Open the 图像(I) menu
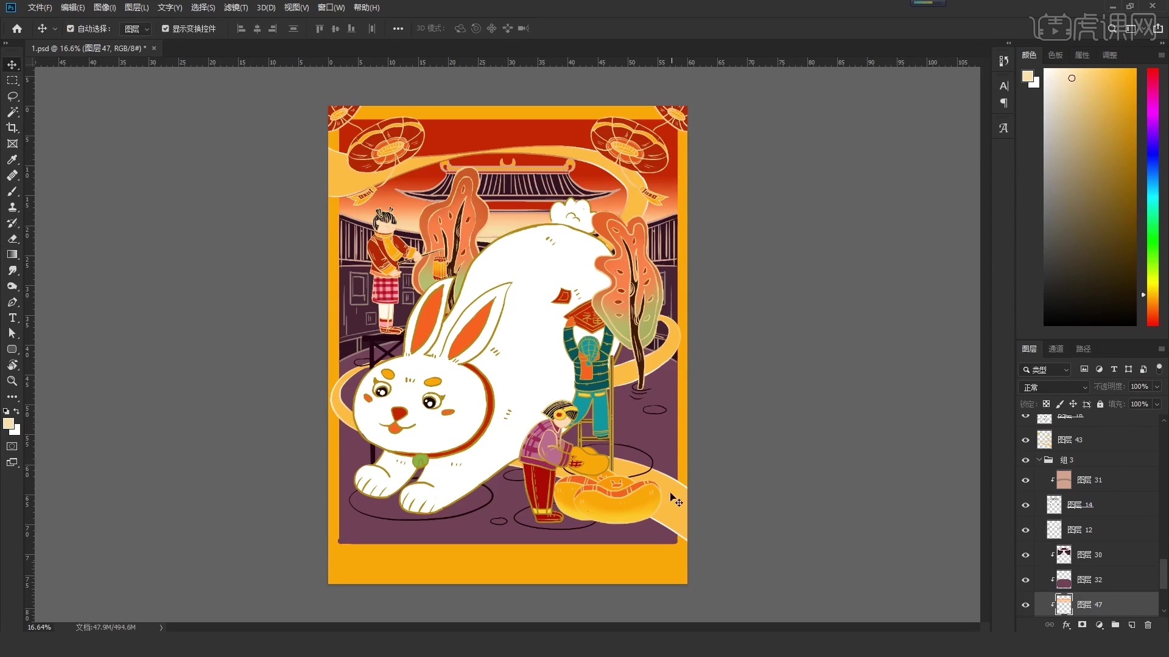The image size is (1169, 657). pos(105,7)
